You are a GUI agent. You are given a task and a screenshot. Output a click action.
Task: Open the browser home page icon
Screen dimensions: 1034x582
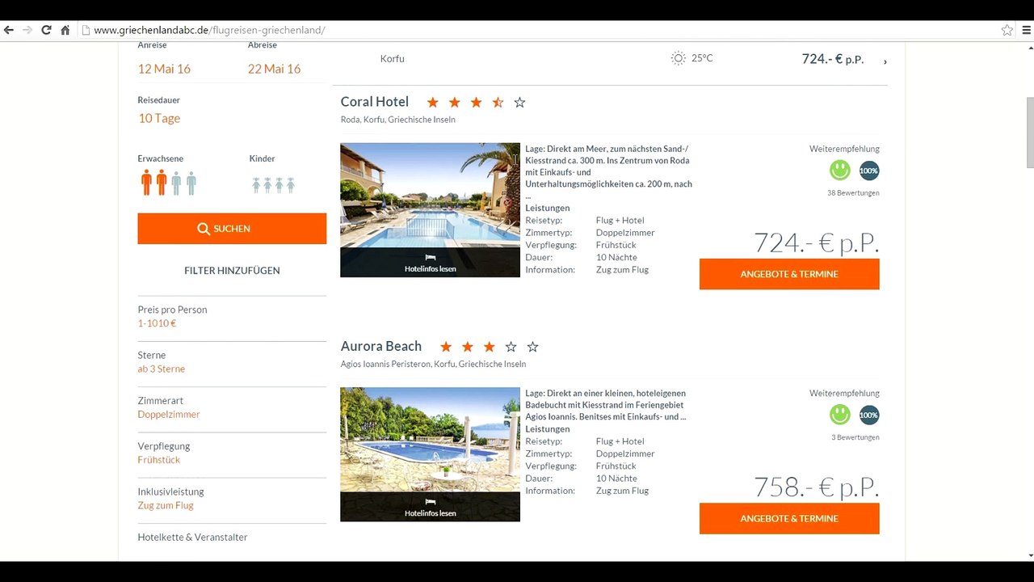click(65, 30)
